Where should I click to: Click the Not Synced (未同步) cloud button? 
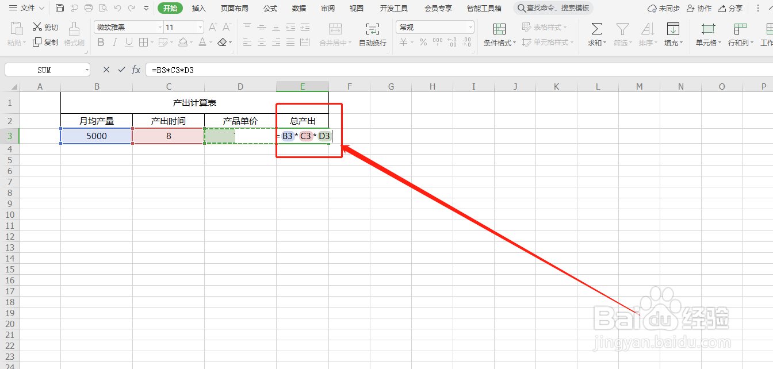(663, 9)
